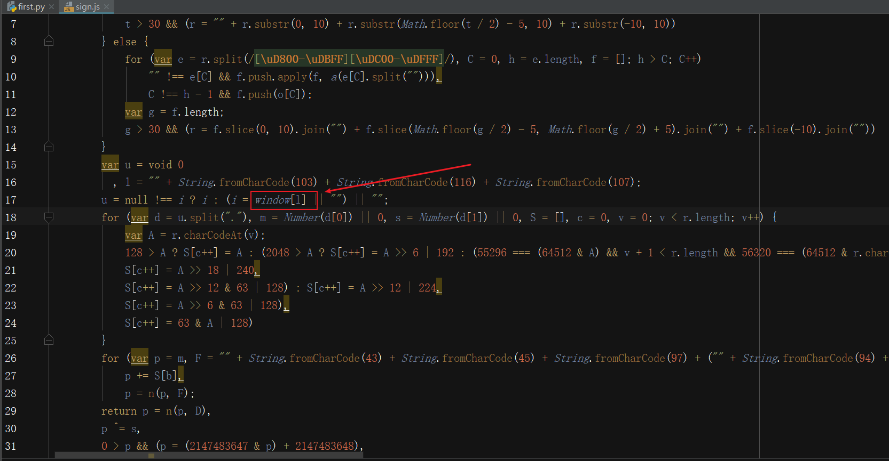Viewport: 889px width, 461px height.
Task: Click 'A >> 18 | 240' on line 21
Action: [216, 270]
